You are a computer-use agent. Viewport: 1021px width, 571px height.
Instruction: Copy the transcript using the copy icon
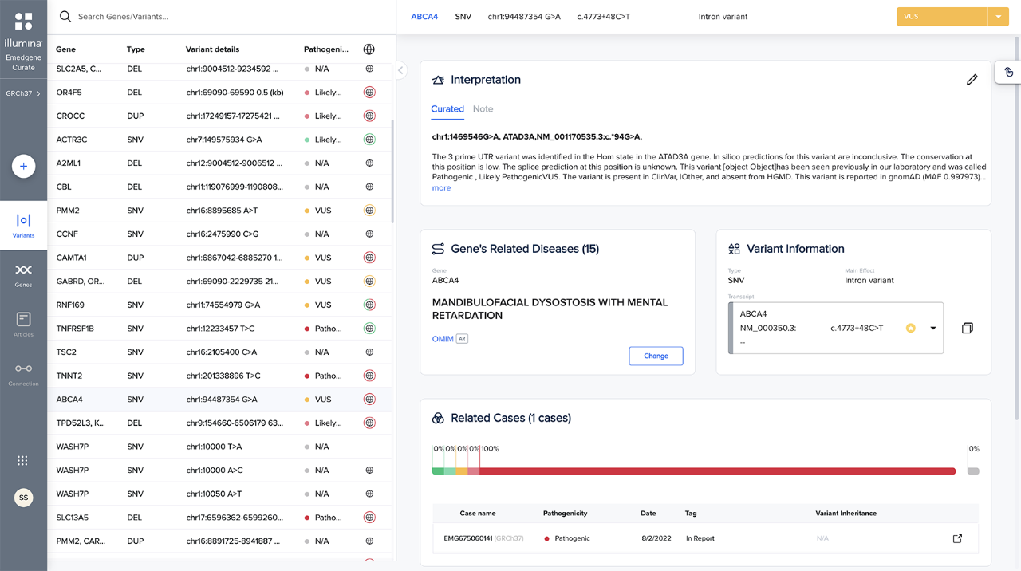(968, 328)
